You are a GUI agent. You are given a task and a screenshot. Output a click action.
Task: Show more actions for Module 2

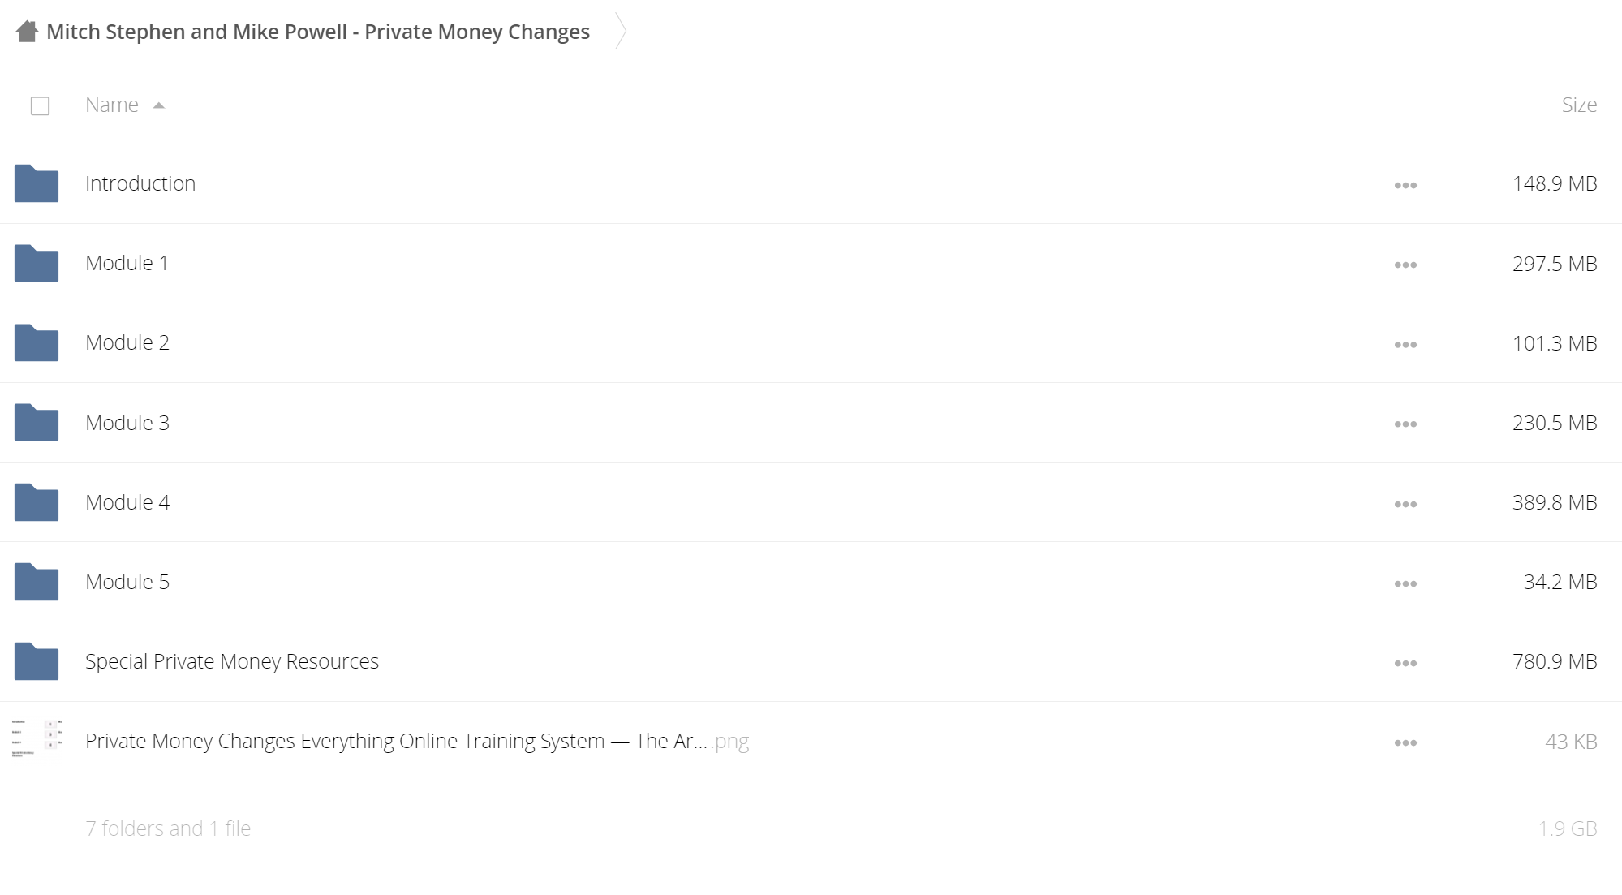[x=1405, y=345]
